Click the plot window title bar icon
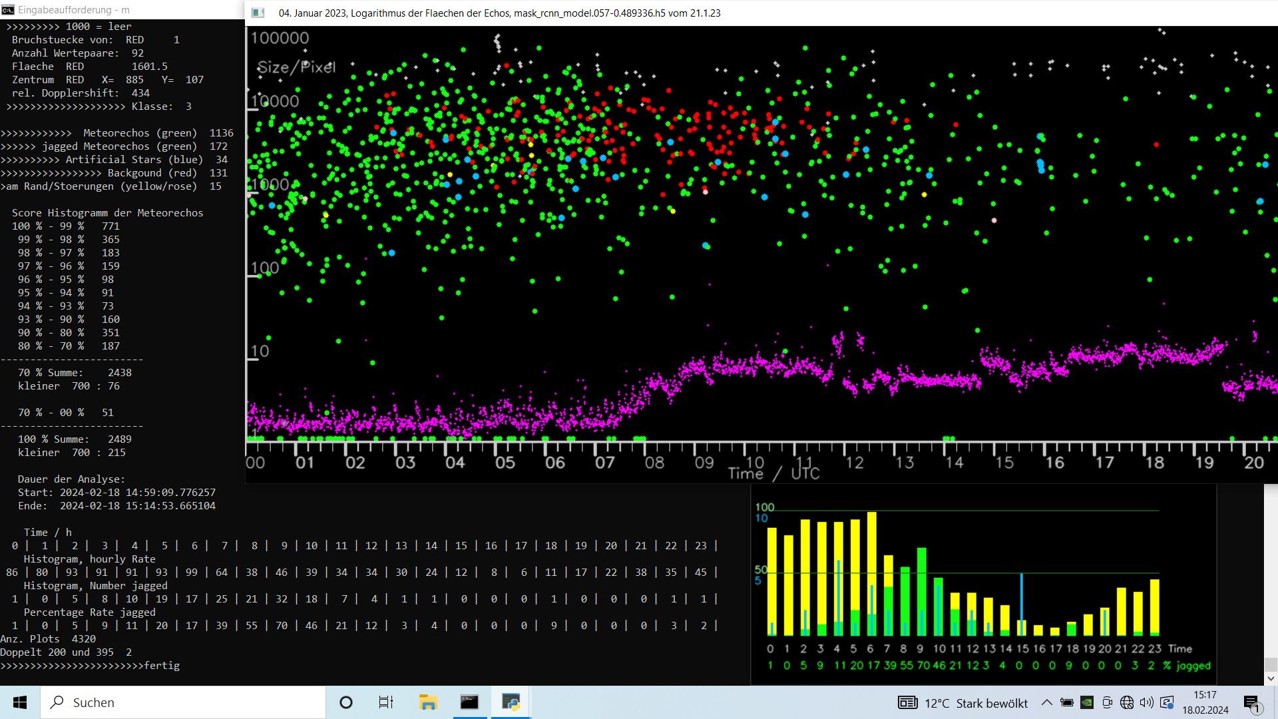 [258, 13]
